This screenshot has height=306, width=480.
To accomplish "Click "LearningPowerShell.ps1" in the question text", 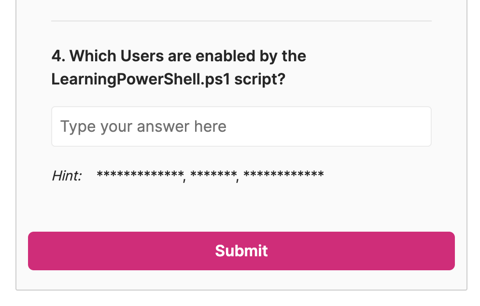I will 141,79.
